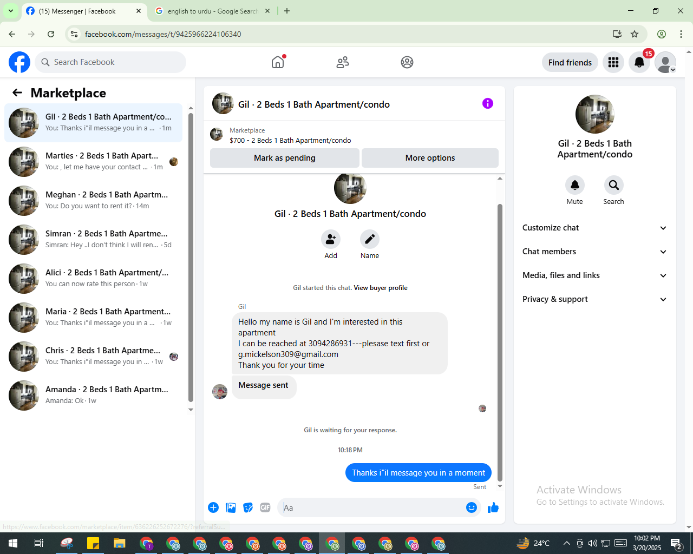
Task: Open Windows notification center icon
Action: [676, 543]
